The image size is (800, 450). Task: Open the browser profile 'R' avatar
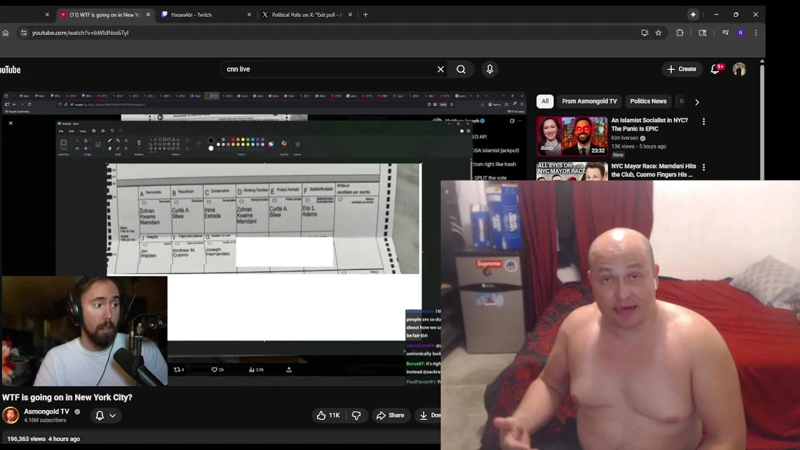click(741, 32)
